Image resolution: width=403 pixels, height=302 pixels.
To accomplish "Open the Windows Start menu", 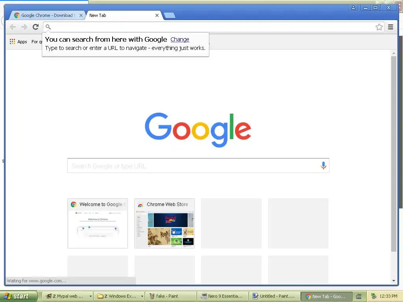I will pyautogui.click(x=18, y=296).
